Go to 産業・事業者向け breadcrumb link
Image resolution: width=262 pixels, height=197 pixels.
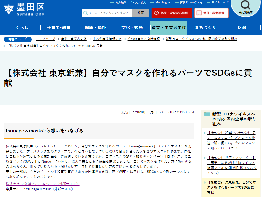(x=74, y=39)
